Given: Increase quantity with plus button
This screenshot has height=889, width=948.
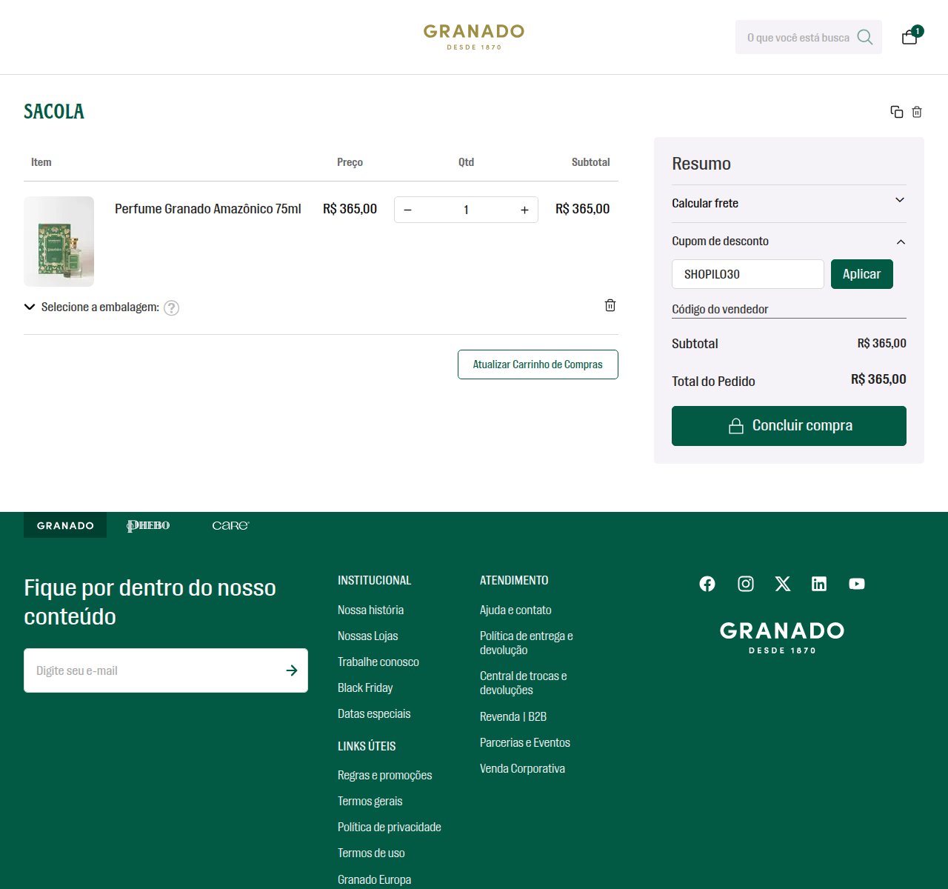Looking at the screenshot, I should (x=524, y=210).
